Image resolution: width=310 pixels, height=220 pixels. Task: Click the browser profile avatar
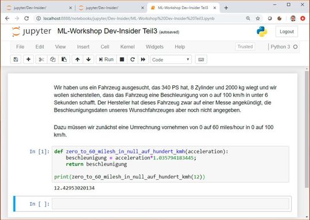[293, 18]
